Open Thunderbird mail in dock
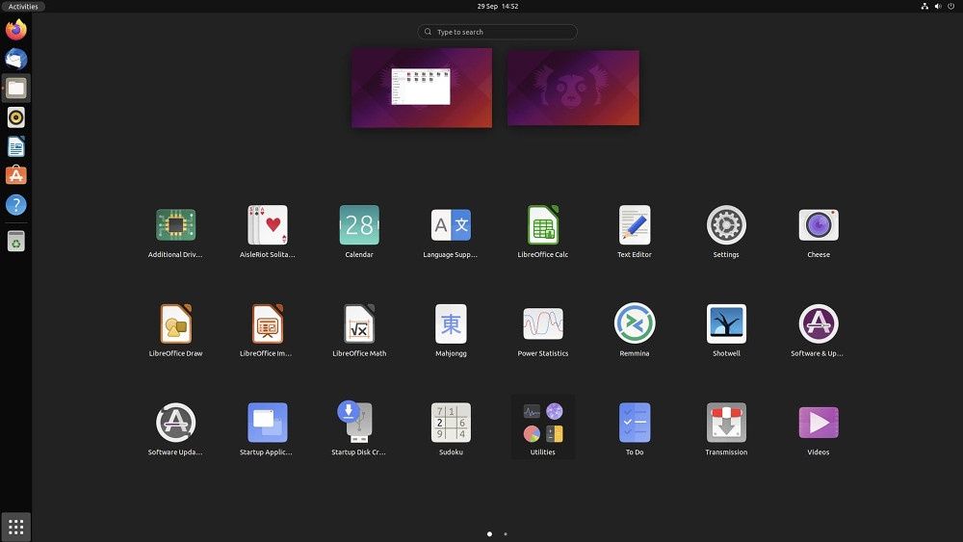Viewport: 963px width, 542px height. [x=16, y=59]
